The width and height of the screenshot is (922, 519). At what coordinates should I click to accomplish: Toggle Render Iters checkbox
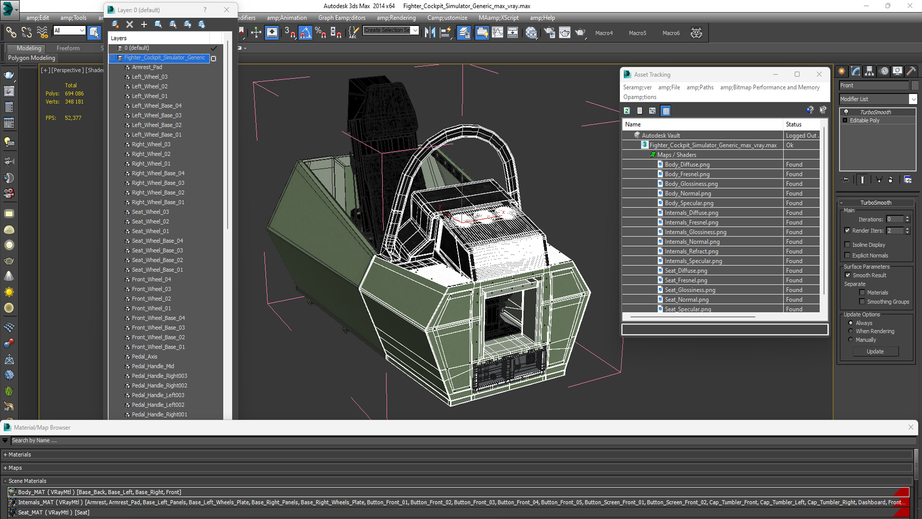pos(848,230)
